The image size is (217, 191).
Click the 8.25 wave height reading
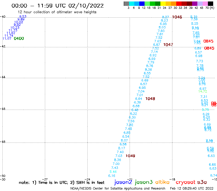[195, 24]
